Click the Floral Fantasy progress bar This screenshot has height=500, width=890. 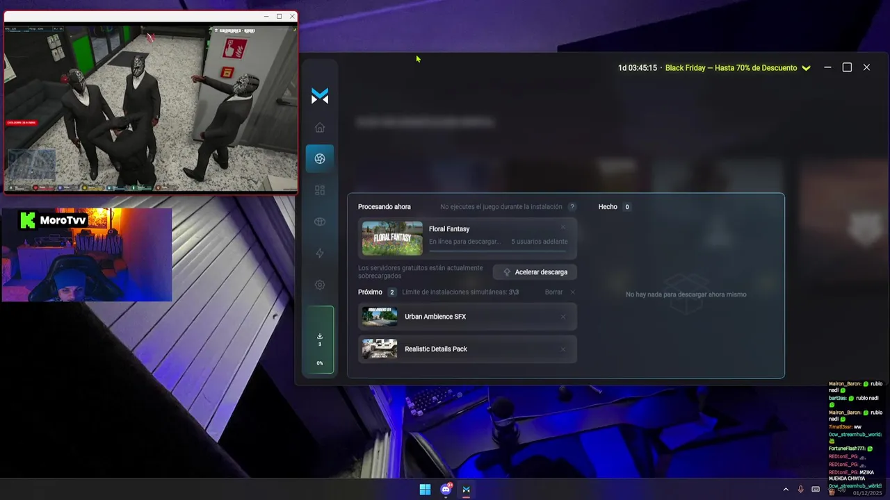498,251
